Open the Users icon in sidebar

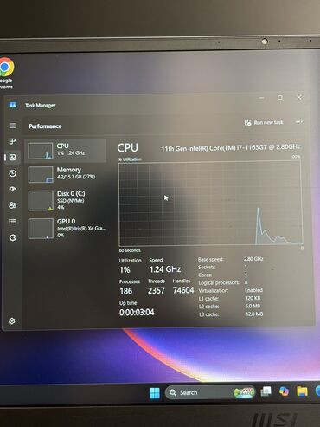[x=12, y=205]
